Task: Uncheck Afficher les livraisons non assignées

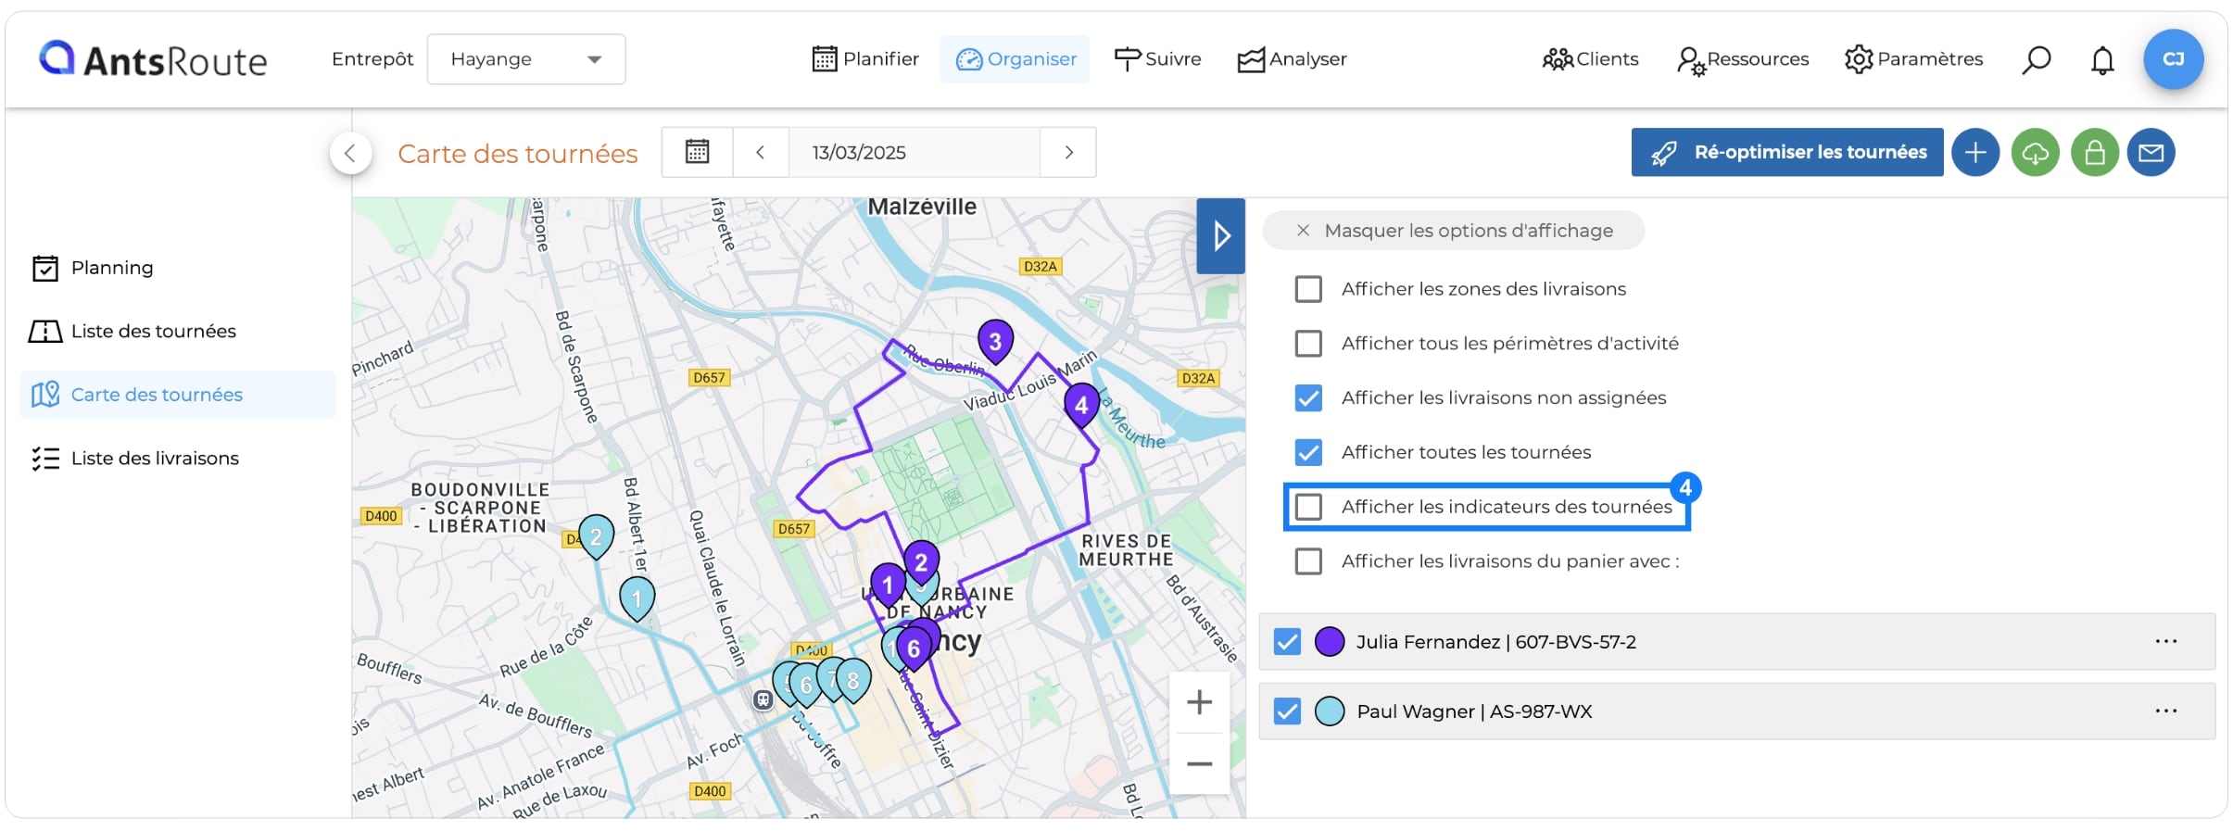Action: [1308, 398]
